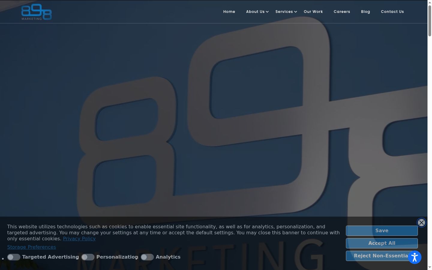Click the scrollbar down arrow
432x270 pixels.
[x=430, y=267]
